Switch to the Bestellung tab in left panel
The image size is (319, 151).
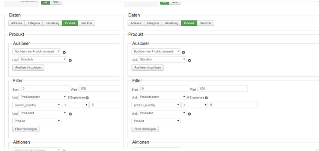(x=53, y=23)
